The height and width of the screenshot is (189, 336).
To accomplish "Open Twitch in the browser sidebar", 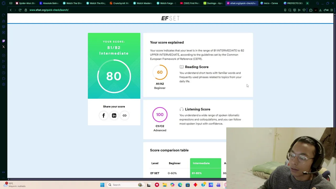I will pyautogui.click(x=3, y=41).
